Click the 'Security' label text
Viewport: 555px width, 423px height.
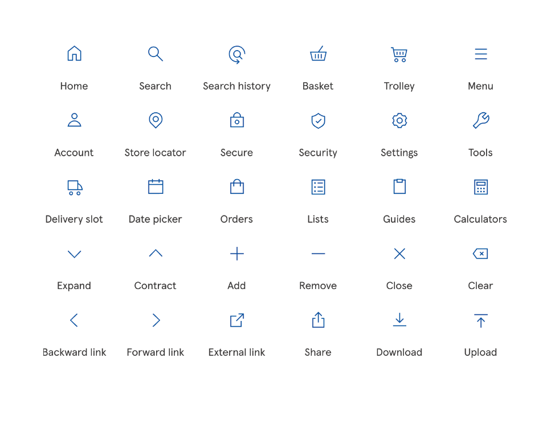tap(318, 153)
